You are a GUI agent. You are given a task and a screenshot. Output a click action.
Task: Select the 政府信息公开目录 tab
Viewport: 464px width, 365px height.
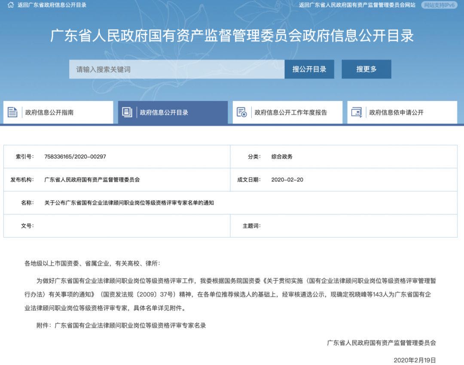pyautogui.click(x=173, y=113)
